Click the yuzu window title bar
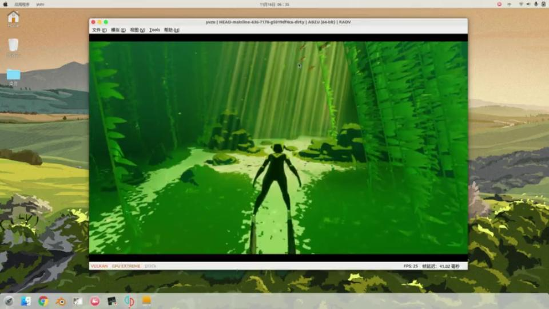The width and height of the screenshot is (549, 309). click(279, 22)
